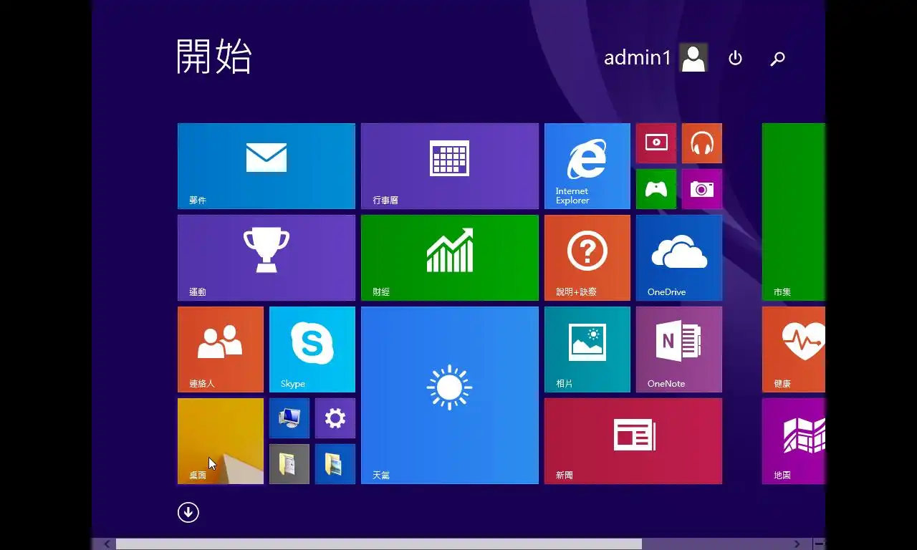
Task: Click the scrollbar left arrow
Action: [107, 544]
